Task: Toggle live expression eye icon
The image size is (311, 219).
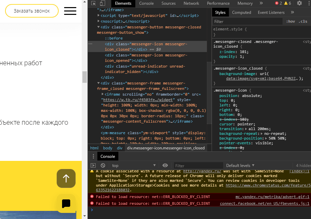Action: pyautogui.click(x=165, y=166)
